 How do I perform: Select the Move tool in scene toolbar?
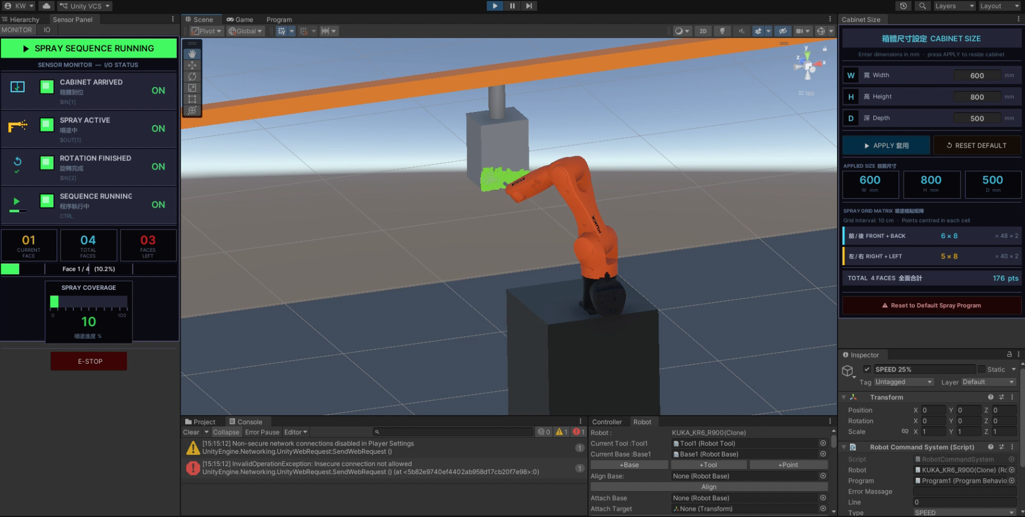point(192,65)
